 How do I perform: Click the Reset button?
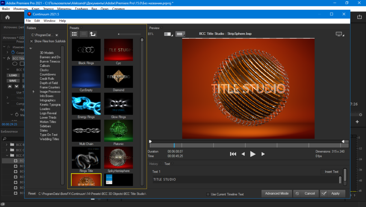pyautogui.click(x=32, y=193)
